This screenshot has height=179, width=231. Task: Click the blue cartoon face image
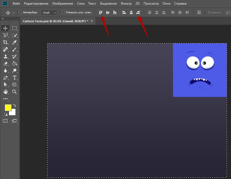(200, 70)
